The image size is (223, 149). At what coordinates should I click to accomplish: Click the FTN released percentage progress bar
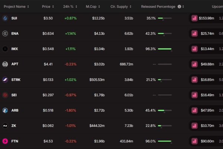point(165,141)
